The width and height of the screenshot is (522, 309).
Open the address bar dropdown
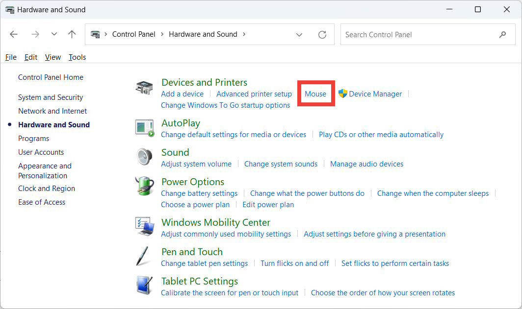click(x=299, y=34)
